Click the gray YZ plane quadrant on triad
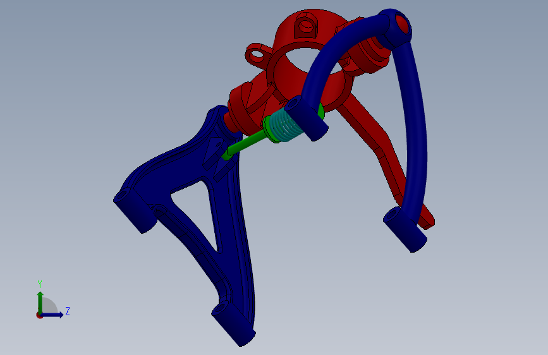 pos(49,306)
